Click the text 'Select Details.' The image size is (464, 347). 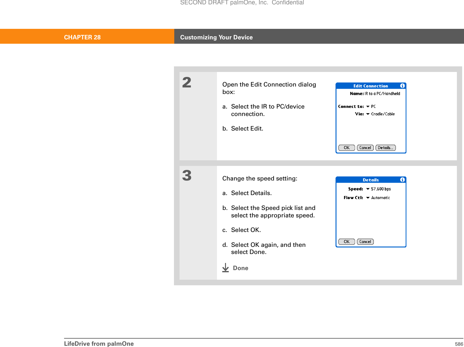click(x=251, y=193)
